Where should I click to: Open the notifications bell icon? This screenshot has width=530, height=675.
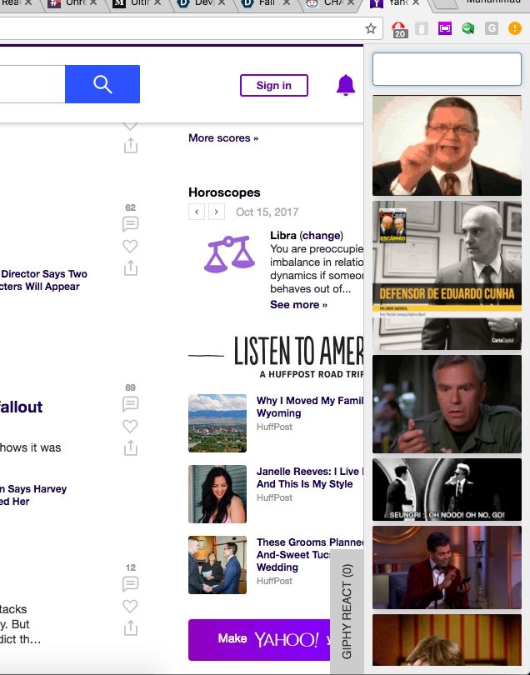pyautogui.click(x=346, y=85)
